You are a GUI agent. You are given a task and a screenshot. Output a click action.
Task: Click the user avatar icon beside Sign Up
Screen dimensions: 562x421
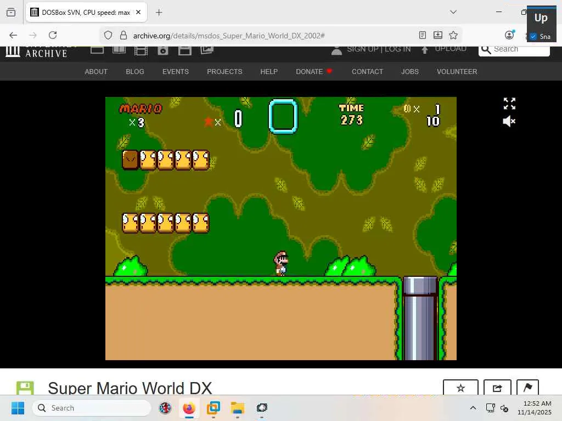pyautogui.click(x=336, y=50)
